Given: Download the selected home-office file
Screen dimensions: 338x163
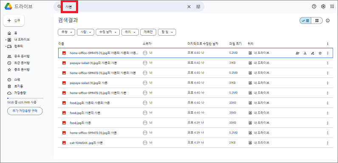Looking at the screenshot, I should (x=305, y=53).
